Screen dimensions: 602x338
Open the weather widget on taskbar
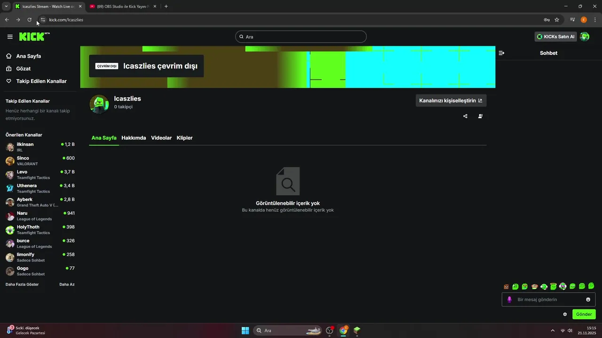point(25,330)
